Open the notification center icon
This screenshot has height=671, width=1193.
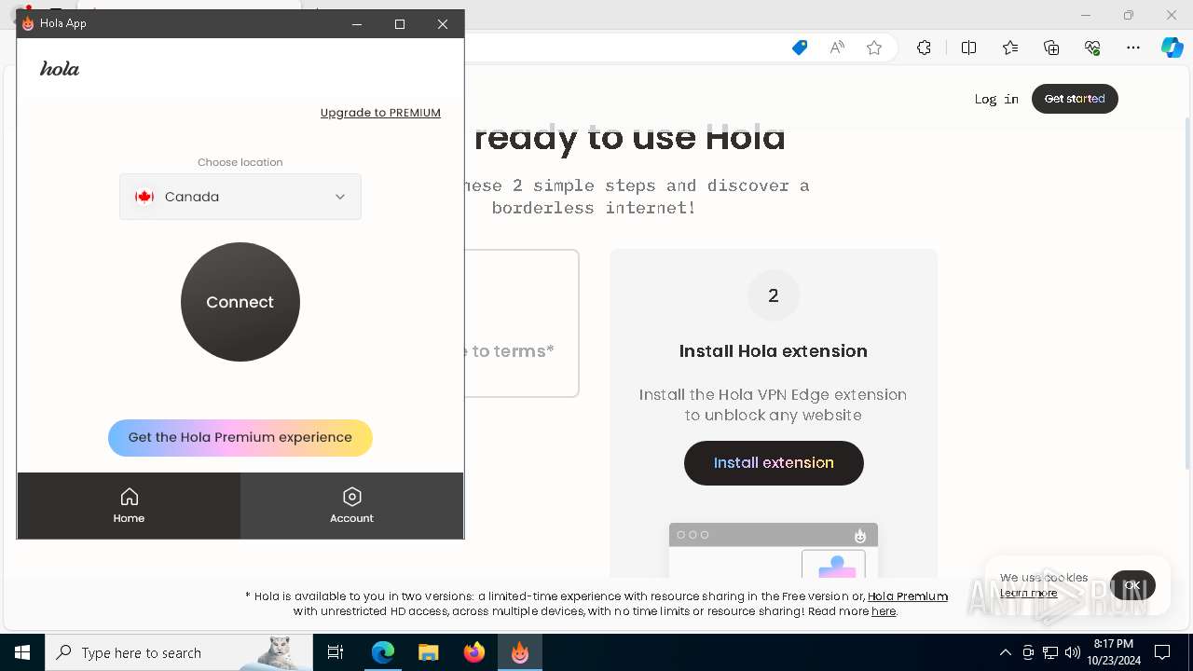click(1162, 653)
